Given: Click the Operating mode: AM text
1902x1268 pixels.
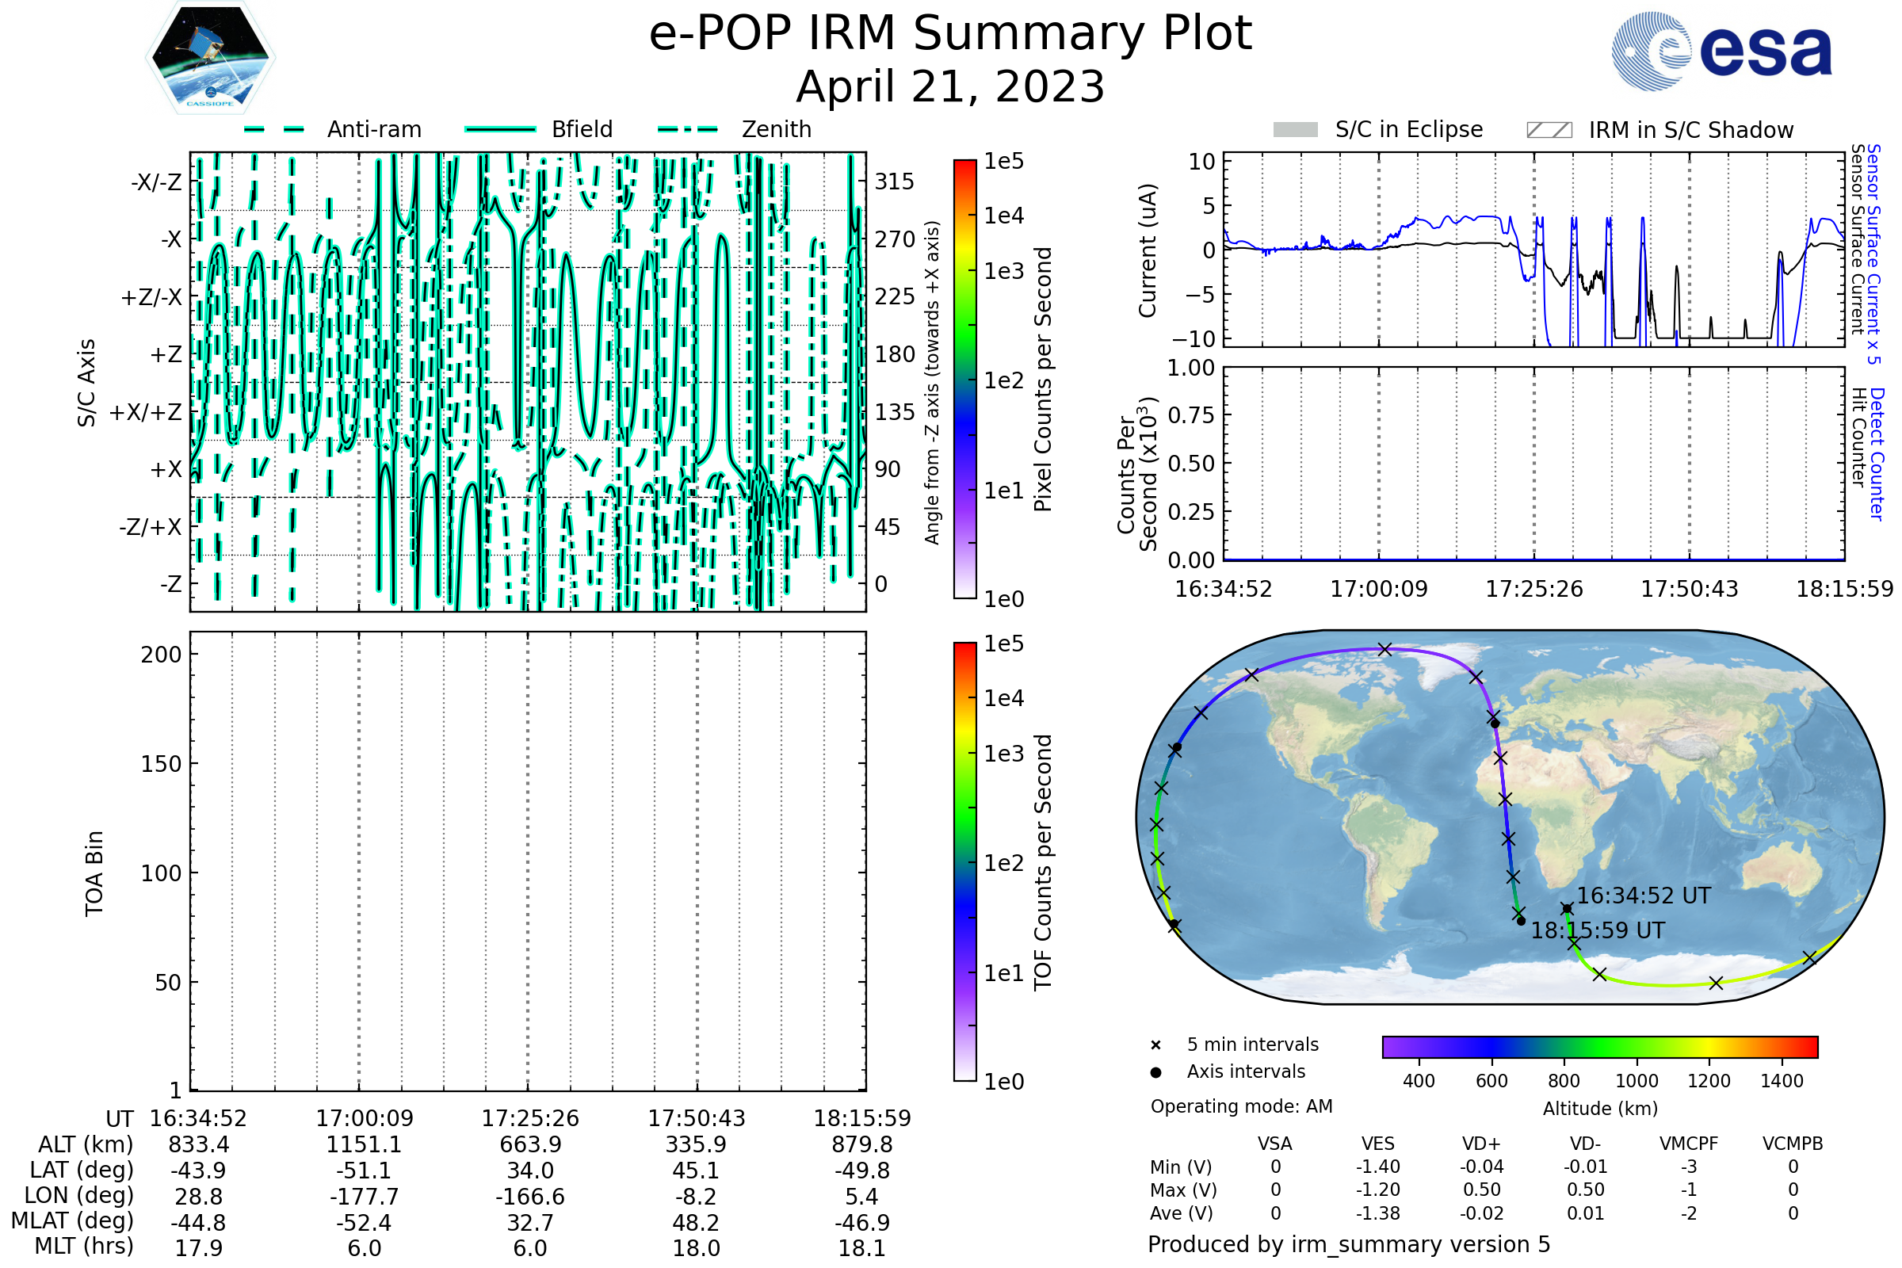Looking at the screenshot, I should (1241, 1106).
